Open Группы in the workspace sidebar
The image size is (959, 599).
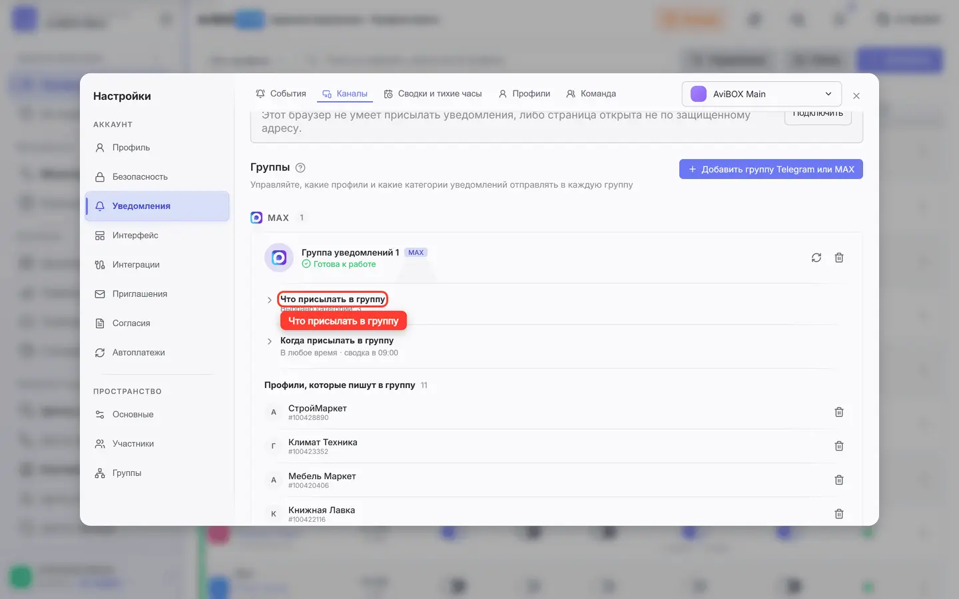[157, 473]
